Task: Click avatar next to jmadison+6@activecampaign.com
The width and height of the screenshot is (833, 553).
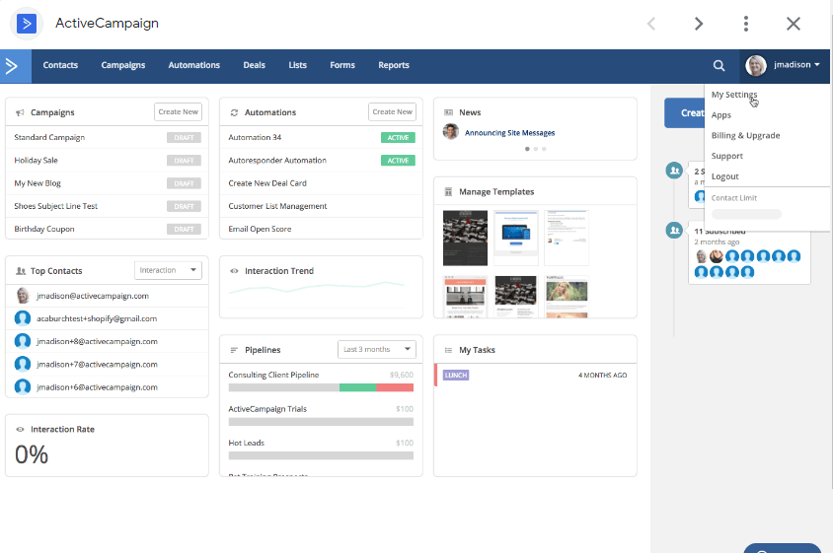Action: click(x=23, y=386)
